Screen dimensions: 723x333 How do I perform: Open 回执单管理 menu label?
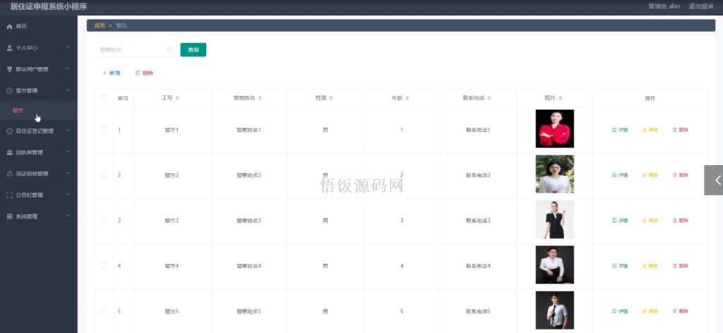(29, 152)
